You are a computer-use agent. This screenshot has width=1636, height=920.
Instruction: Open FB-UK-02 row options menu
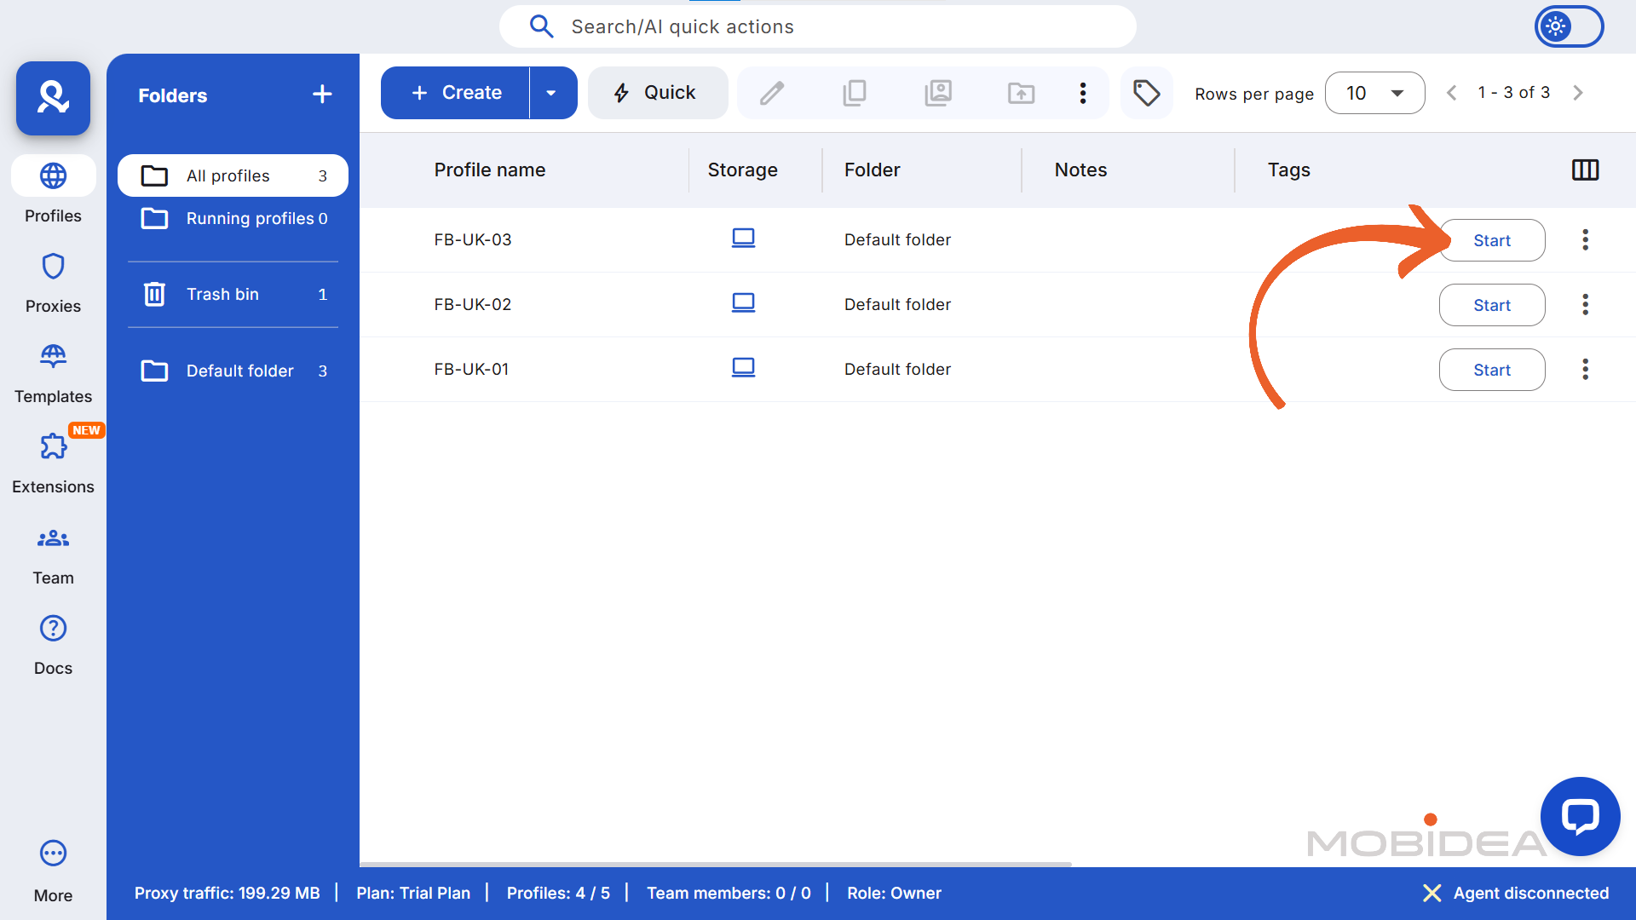tap(1585, 304)
